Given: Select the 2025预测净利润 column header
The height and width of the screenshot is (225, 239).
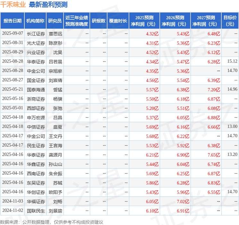Looking at the screenshot, I should (x=144, y=21).
